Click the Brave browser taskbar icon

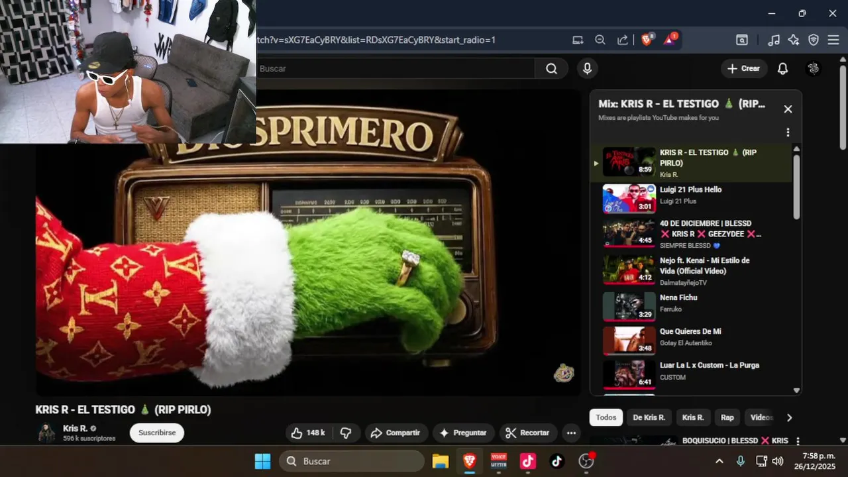[470, 461]
